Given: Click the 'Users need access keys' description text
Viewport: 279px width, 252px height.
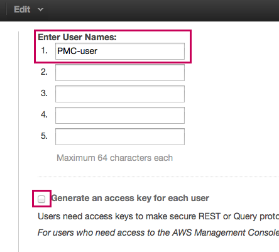Looking at the screenshot, I should [x=158, y=216].
